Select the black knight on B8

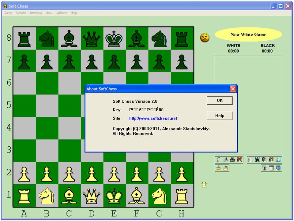tap(47, 39)
